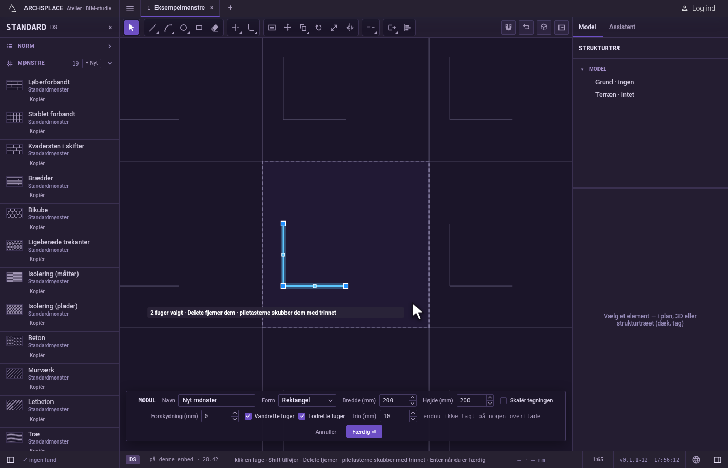Select Terræn · Intet tree row
The height and width of the screenshot is (468, 728).
pyautogui.click(x=615, y=95)
